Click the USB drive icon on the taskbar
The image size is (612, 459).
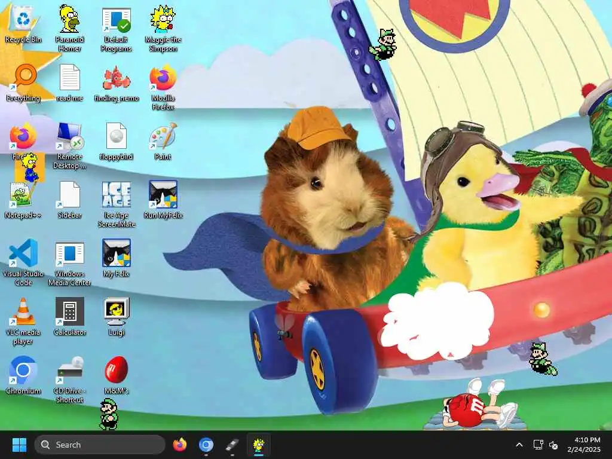(232, 445)
